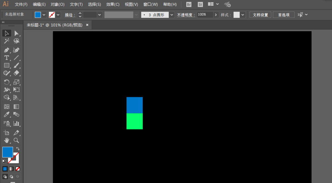Open the 文字(T) menu

coord(76,4)
